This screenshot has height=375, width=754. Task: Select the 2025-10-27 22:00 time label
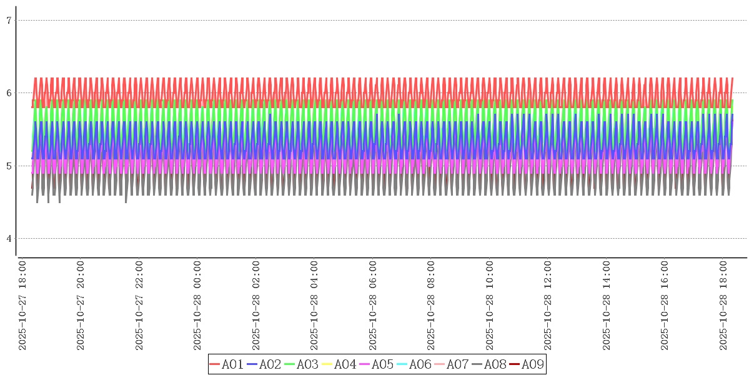[139, 306]
